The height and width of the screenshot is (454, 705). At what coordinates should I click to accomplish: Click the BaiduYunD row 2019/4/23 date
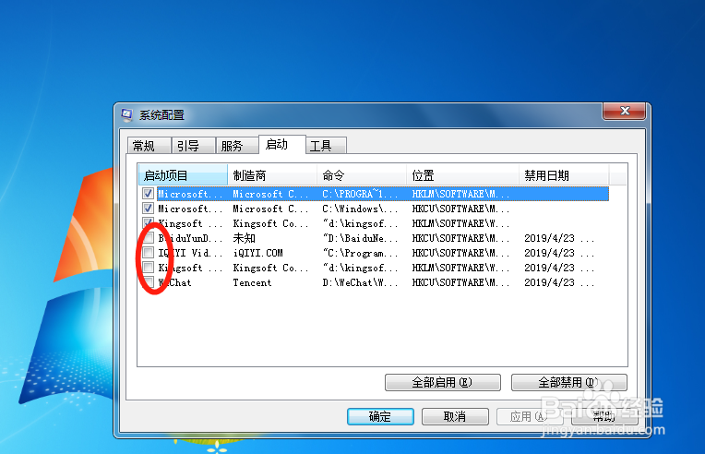click(x=559, y=238)
